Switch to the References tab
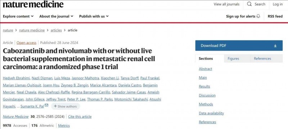 262,59
